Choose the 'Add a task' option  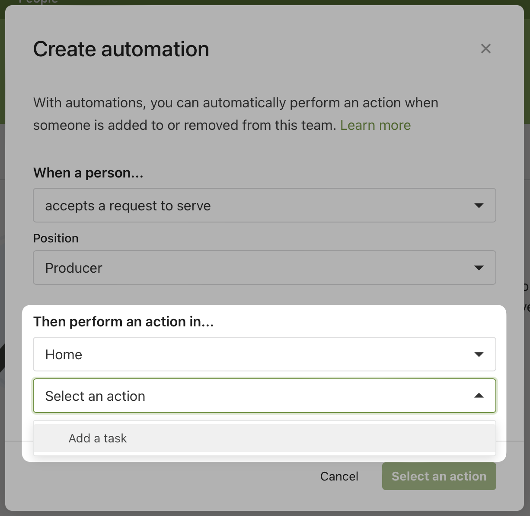pos(98,438)
